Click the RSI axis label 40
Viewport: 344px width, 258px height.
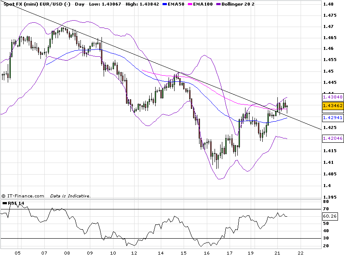coord(326,231)
